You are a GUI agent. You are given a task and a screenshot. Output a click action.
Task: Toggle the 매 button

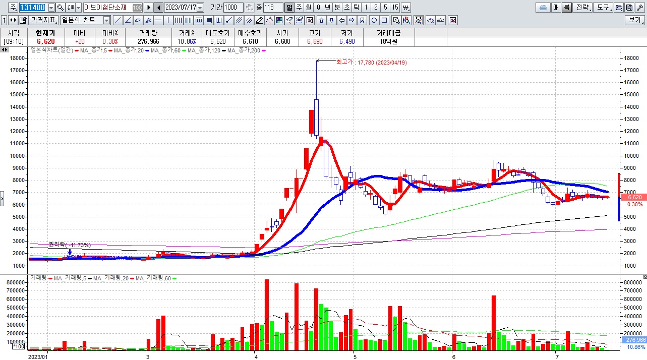556,8
